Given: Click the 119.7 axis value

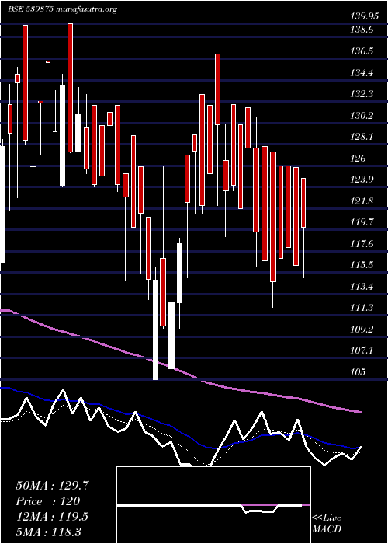Looking at the screenshot, I should (362, 222).
